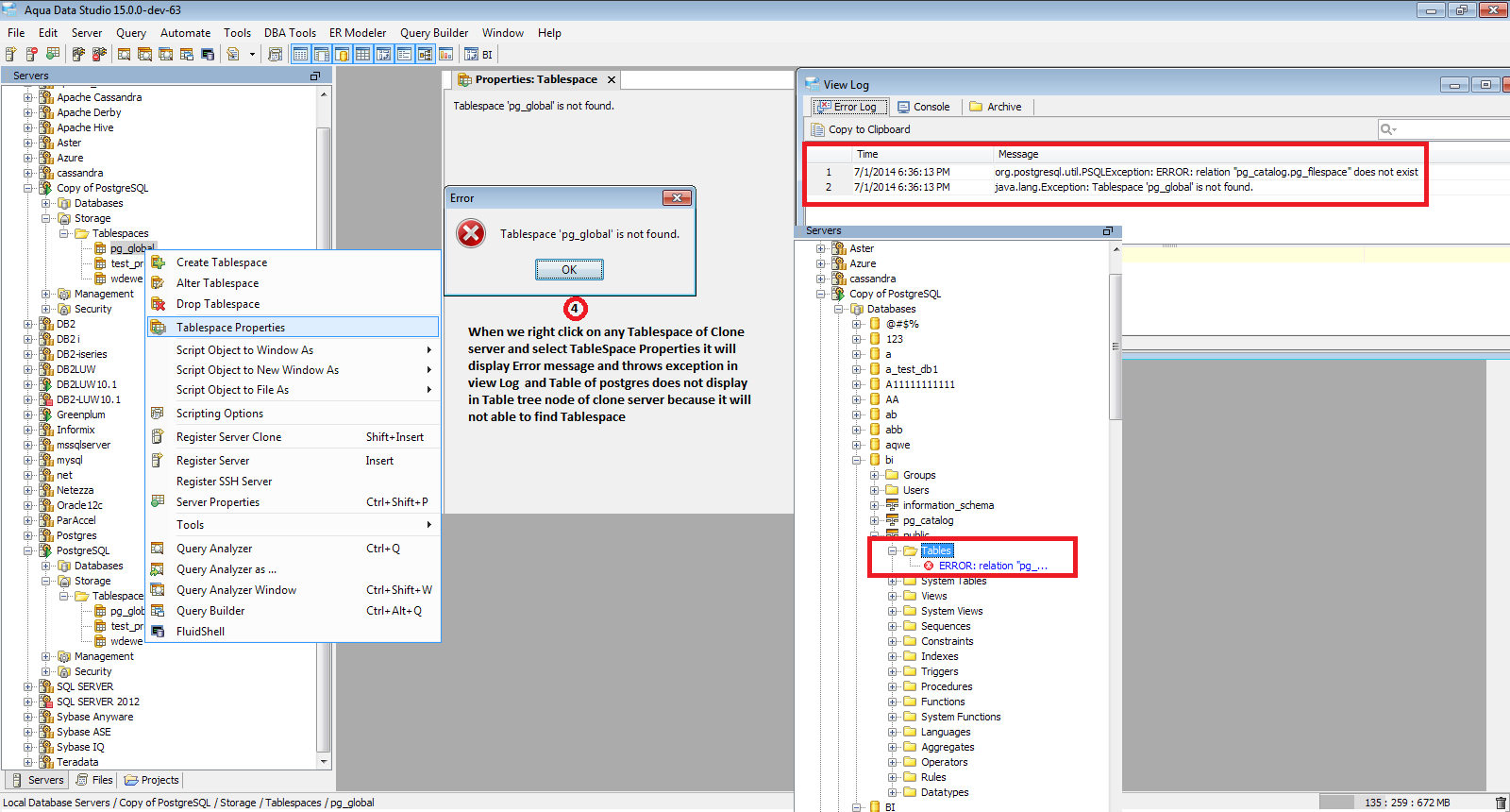Select the pg_global is not found log row
This screenshot has height=812, width=1510.
click(x=1115, y=187)
